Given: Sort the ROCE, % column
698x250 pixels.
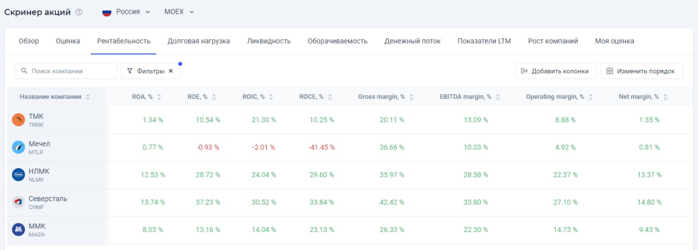Looking at the screenshot, I should point(330,97).
